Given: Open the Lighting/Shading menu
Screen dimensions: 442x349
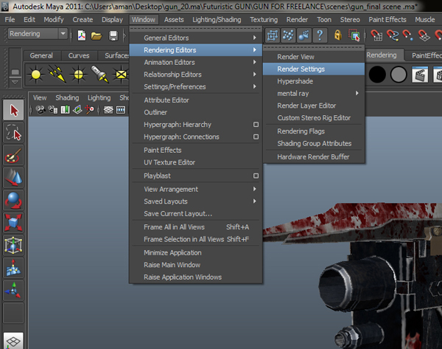Looking at the screenshot, I should click(x=217, y=20).
